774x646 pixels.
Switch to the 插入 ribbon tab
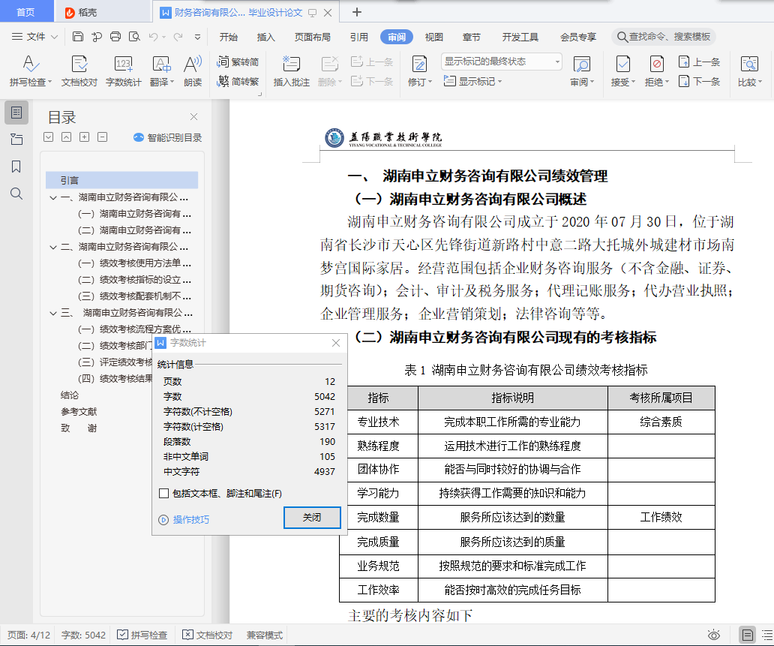pos(265,37)
